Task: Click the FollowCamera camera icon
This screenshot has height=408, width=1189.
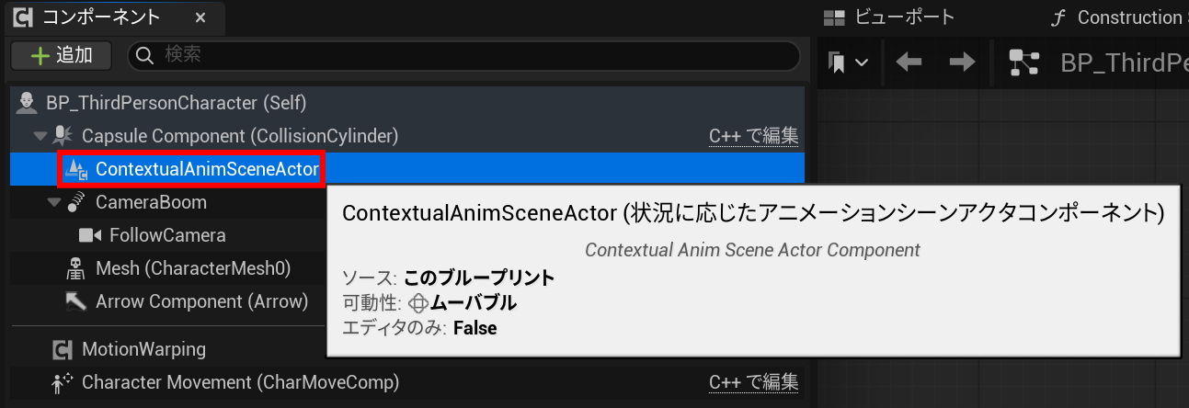Action: click(x=90, y=235)
